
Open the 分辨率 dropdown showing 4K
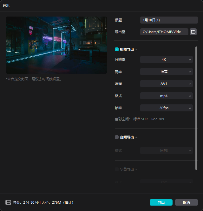166,60
